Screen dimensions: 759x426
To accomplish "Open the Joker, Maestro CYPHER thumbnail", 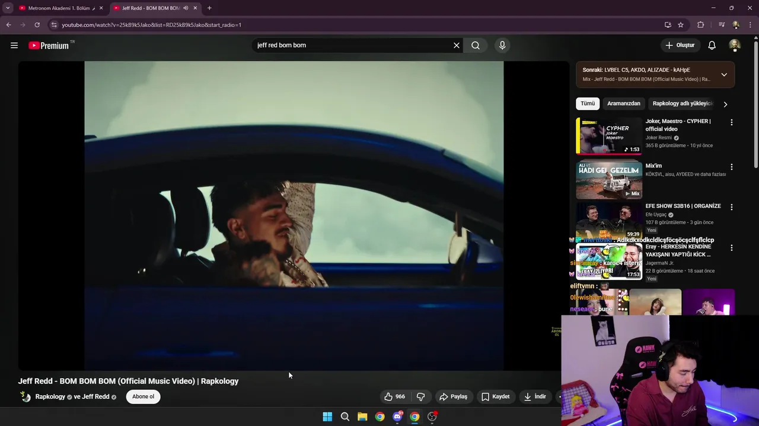I will [x=609, y=136].
